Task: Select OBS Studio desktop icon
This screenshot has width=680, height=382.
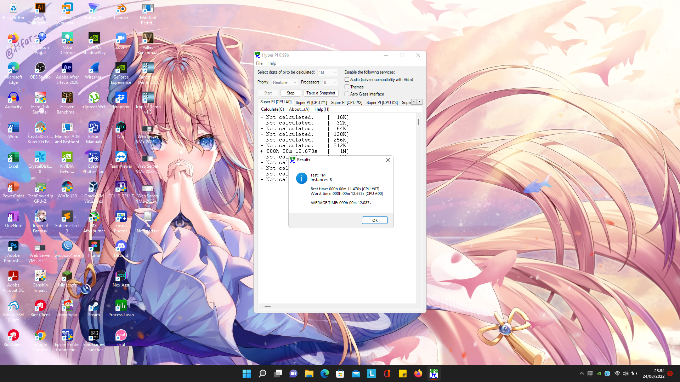Action: click(x=40, y=71)
